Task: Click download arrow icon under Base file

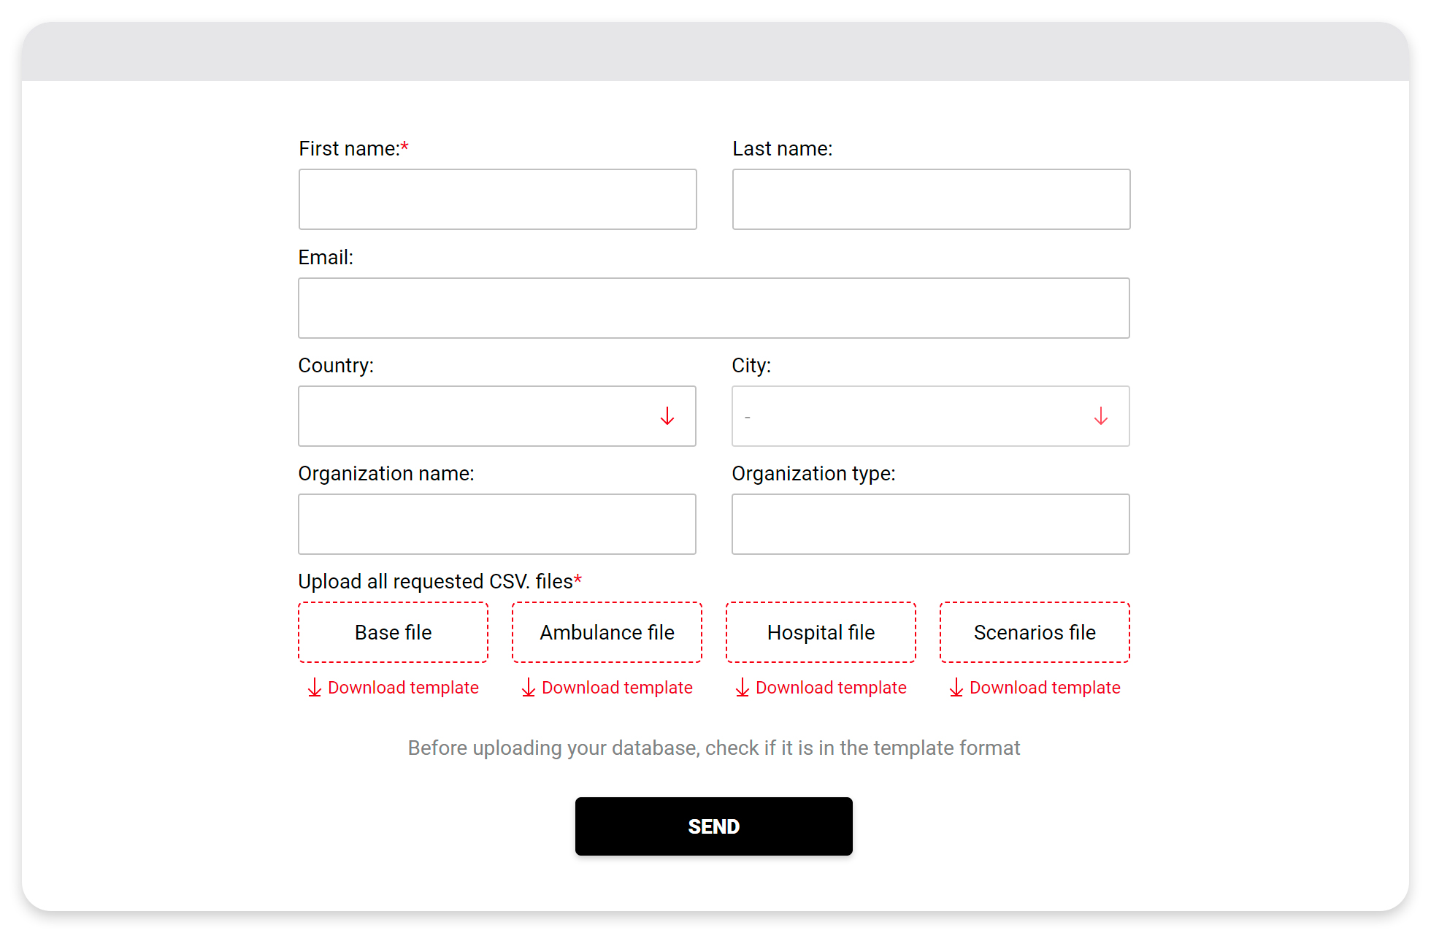Action: click(x=314, y=688)
